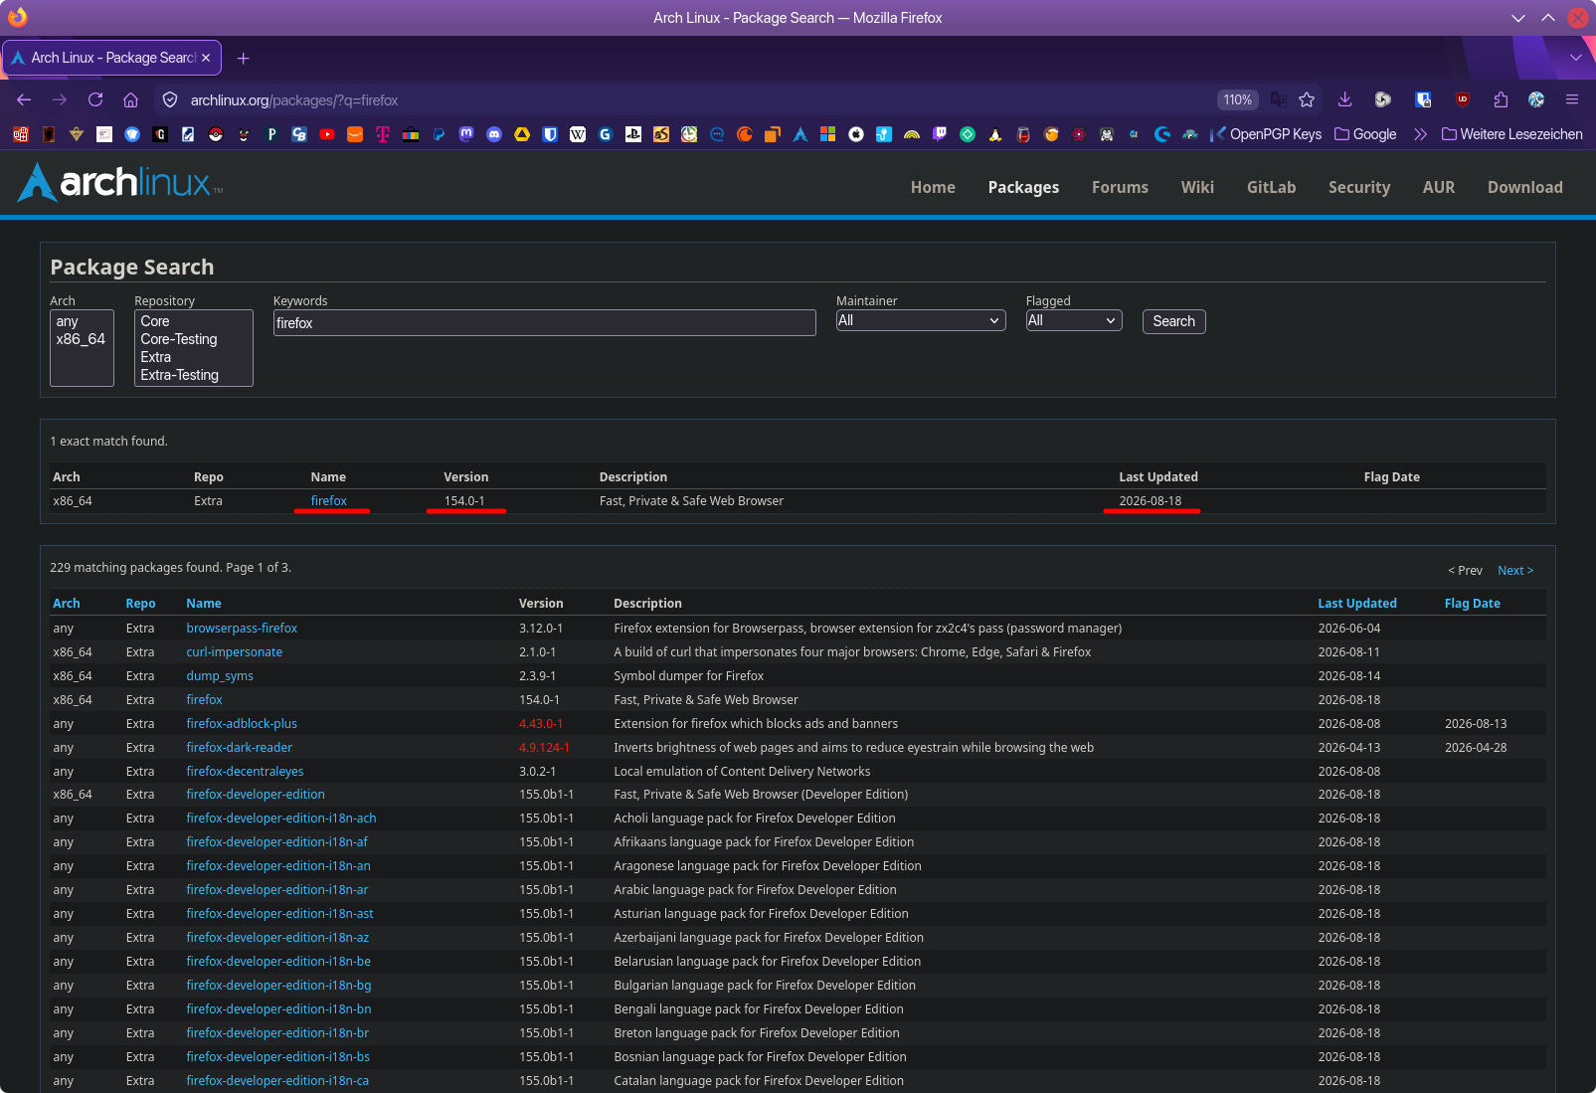
Task: Focus the Keywords input field
Action: (544, 323)
